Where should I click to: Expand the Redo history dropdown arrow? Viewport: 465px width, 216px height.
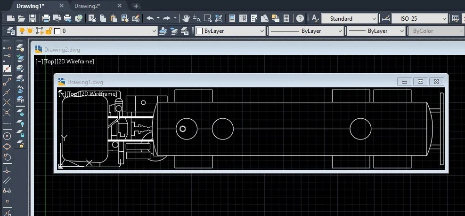175,18
